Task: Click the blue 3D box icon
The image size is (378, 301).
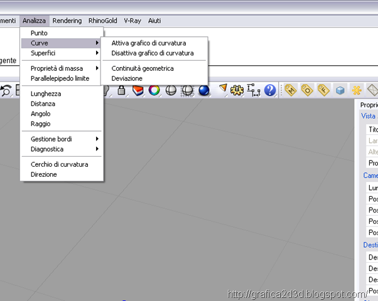Action: coord(340,90)
